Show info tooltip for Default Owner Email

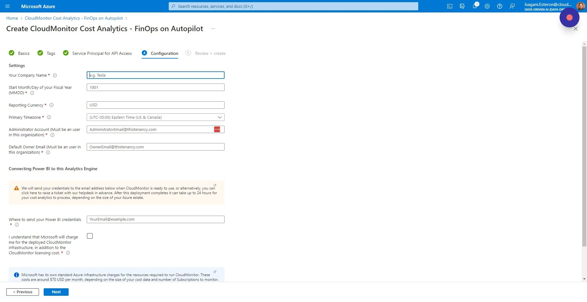coord(48,153)
